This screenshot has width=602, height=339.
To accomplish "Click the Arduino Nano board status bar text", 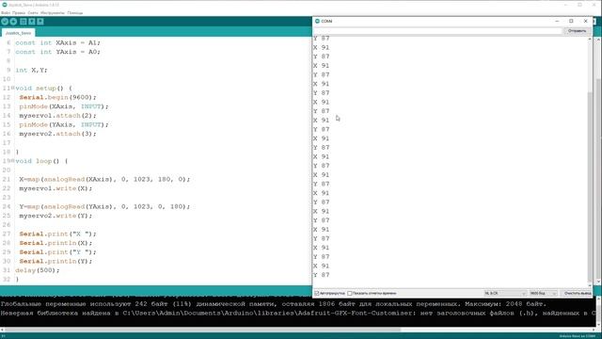I will pos(577,336).
